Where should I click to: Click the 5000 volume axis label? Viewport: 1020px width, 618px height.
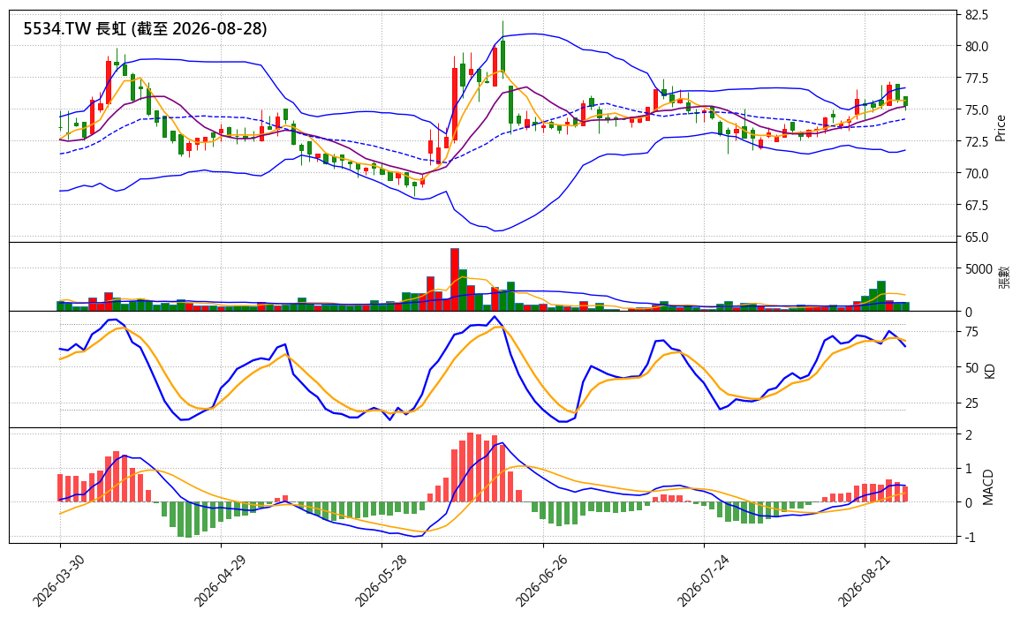[x=979, y=269]
